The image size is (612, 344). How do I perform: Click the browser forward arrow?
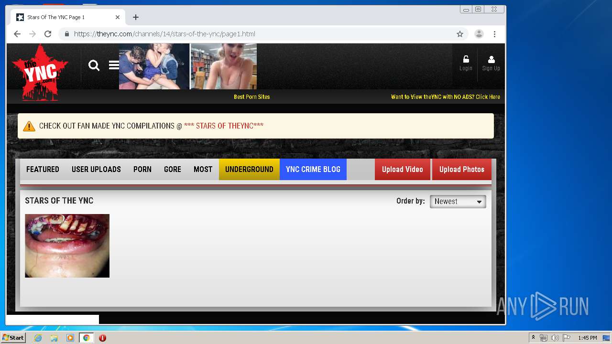33,34
